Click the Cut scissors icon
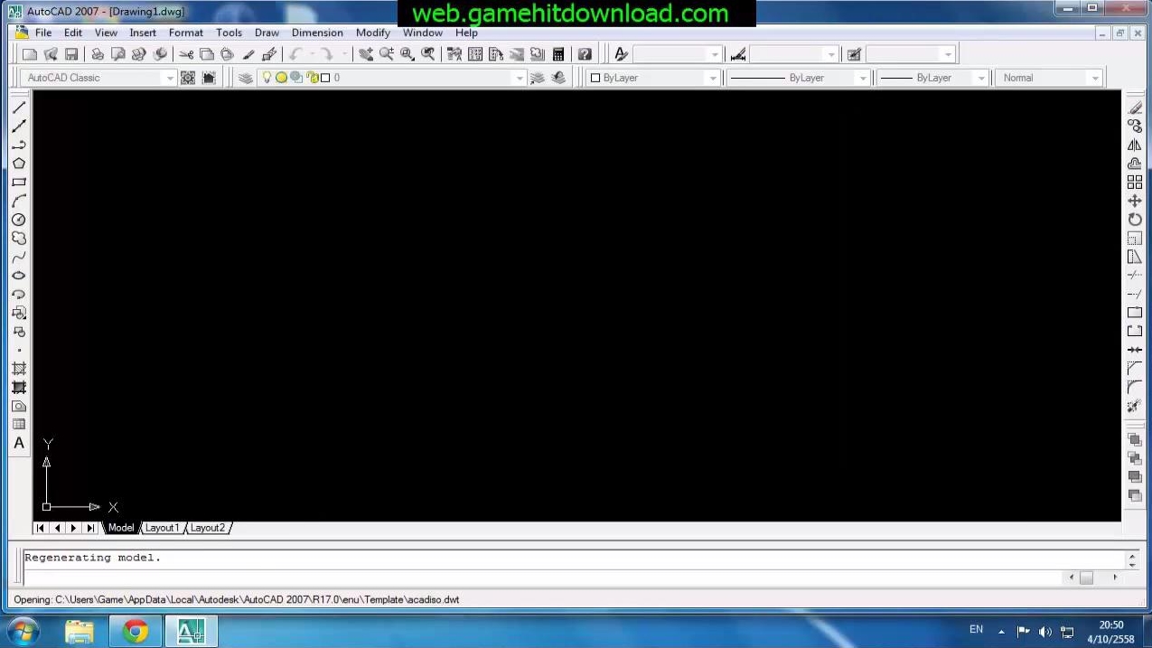 pos(186,54)
